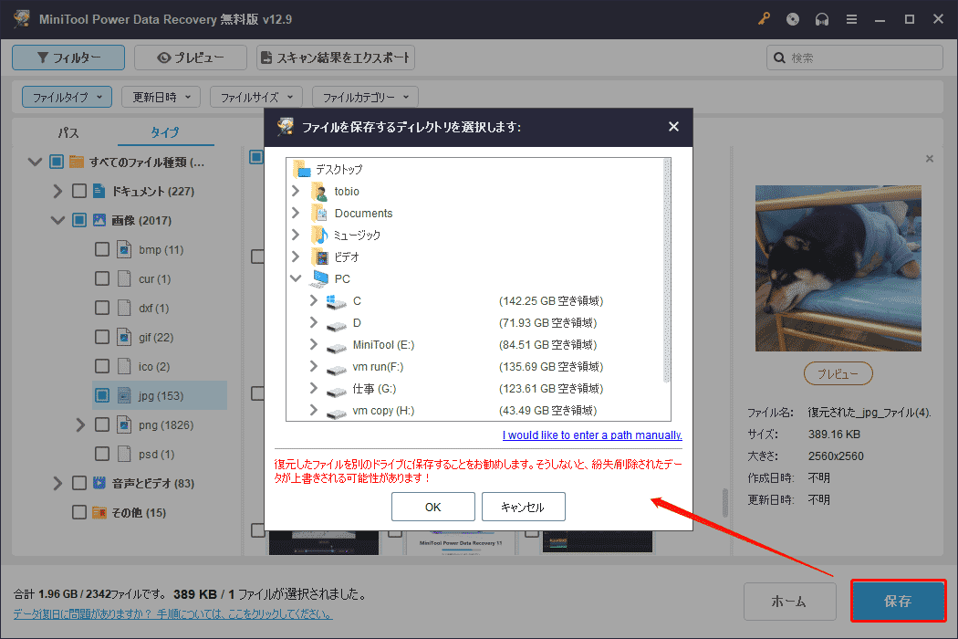Click the その他 category icon
958x639 pixels.
coord(99,512)
